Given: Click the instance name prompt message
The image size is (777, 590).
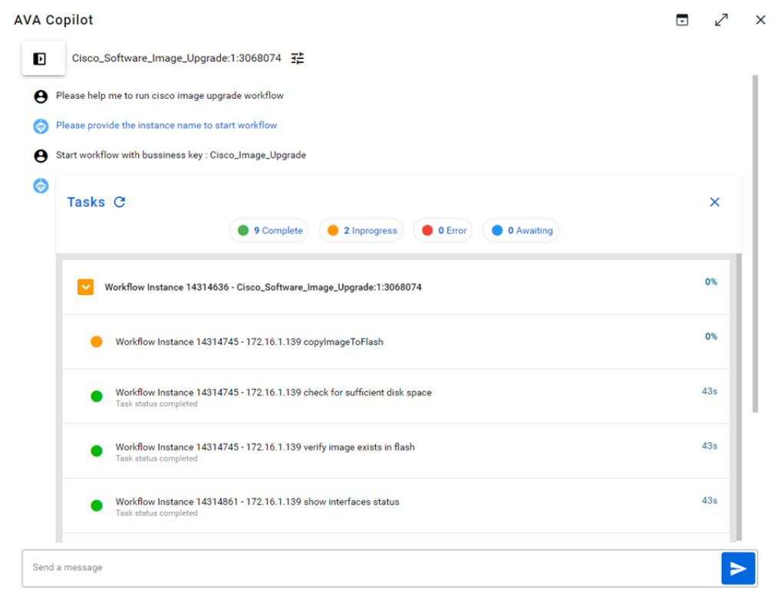Looking at the screenshot, I should 166,125.
